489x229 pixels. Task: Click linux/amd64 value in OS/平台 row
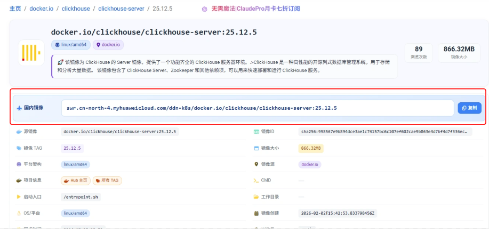pyautogui.click(x=76, y=214)
